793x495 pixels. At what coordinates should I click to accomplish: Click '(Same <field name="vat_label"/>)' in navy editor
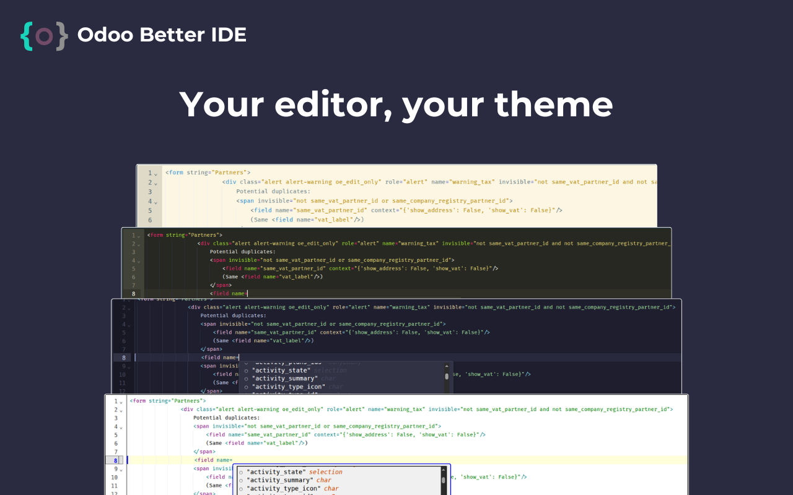(263, 341)
